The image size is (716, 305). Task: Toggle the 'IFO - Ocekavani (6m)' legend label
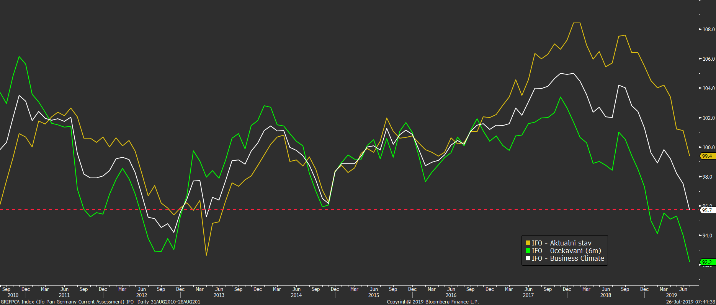[566, 251]
